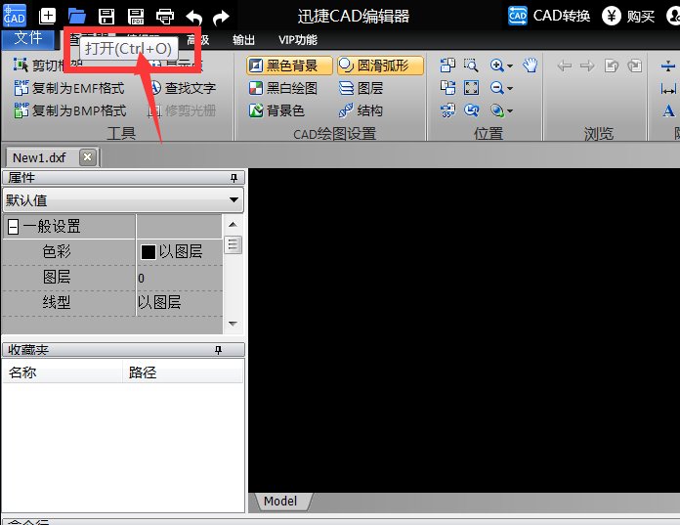The height and width of the screenshot is (525, 680).
Task: Toggle 黑白绘图 black and white drawing
Action: coord(283,88)
